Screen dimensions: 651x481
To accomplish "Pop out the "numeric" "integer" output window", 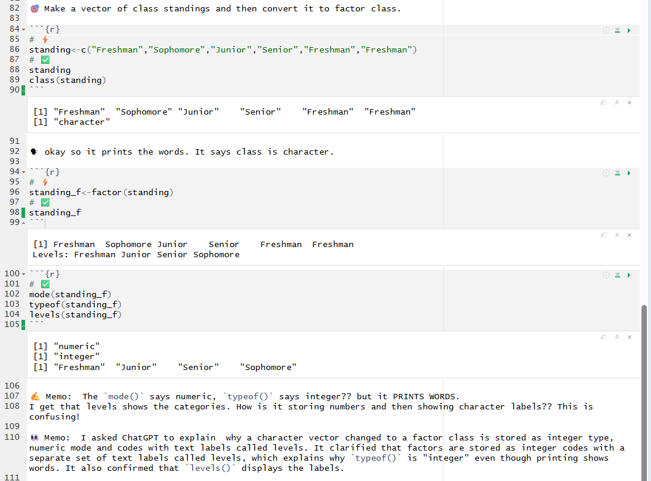I will (x=603, y=337).
